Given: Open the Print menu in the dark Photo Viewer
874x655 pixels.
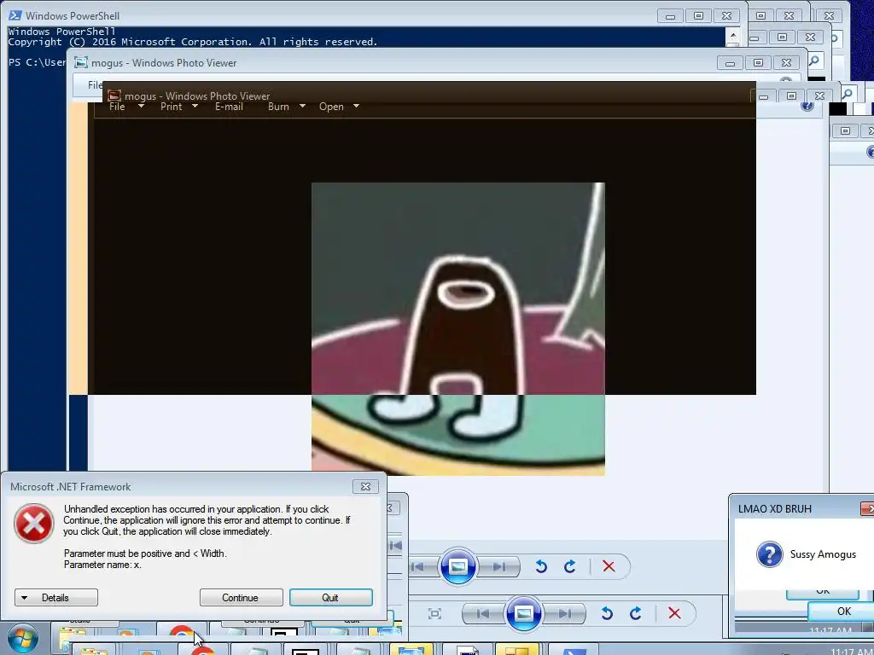Looking at the screenshot, I should 171,107.
